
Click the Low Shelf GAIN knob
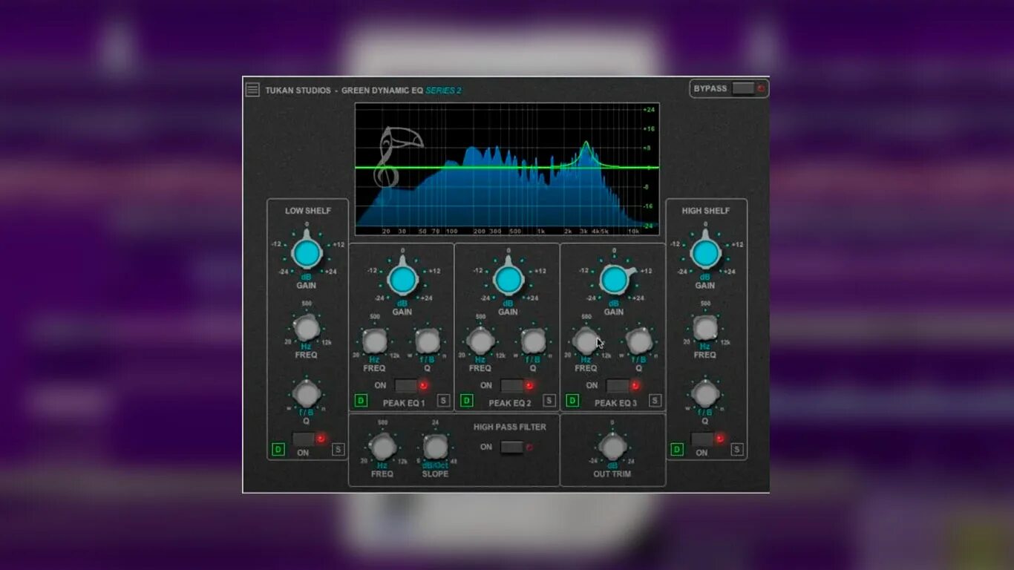coord(307,253)
